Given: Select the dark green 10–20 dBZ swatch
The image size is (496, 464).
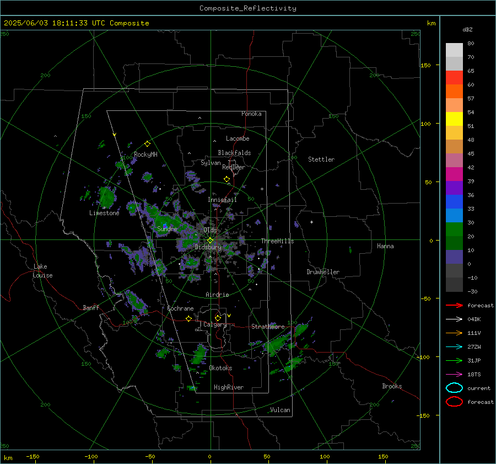Looking at the screenshot, I should 454,243.
